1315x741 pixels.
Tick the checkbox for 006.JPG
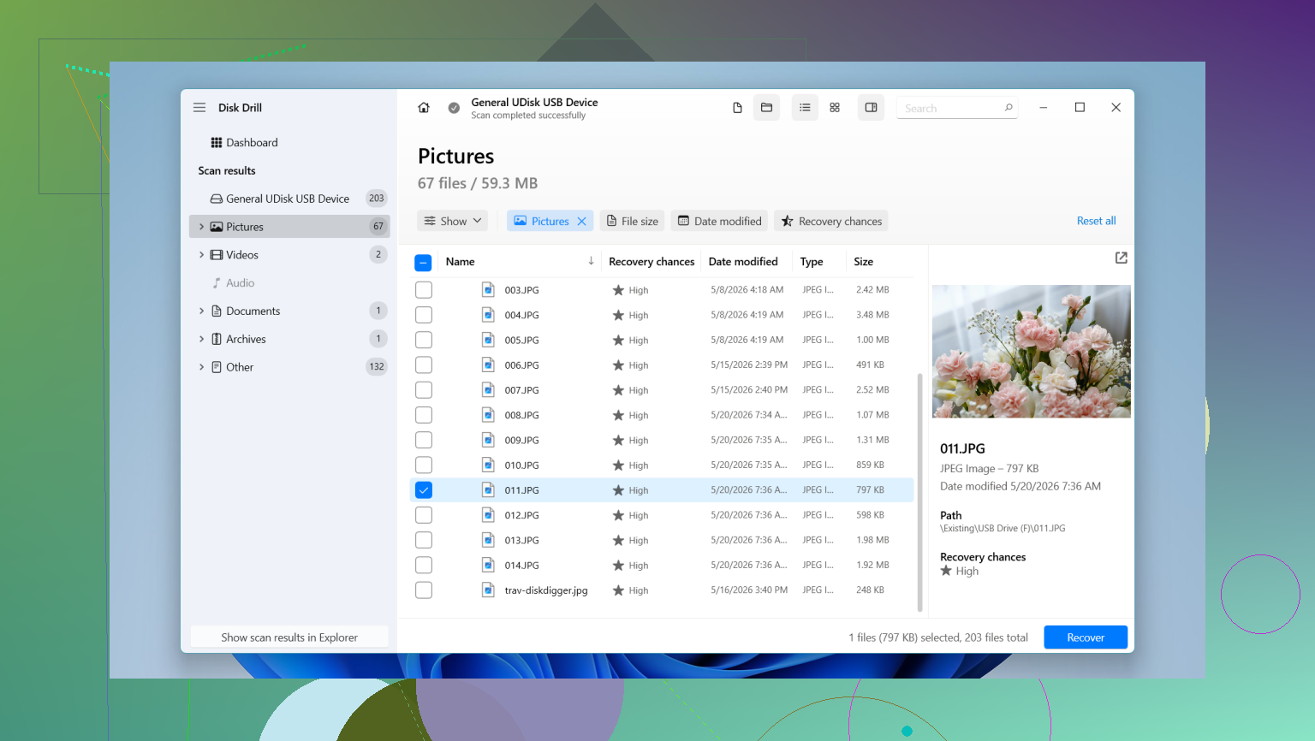(x=424, y=365)
